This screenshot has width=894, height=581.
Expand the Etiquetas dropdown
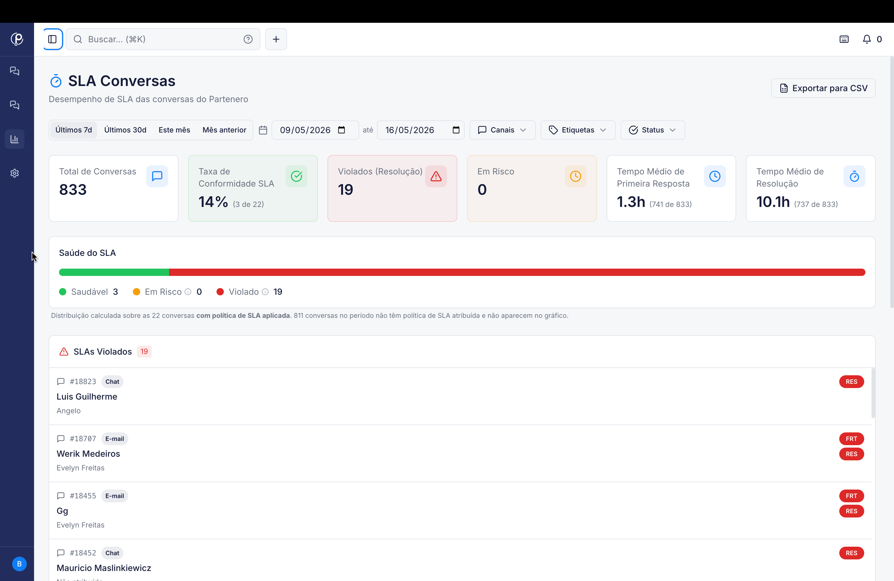578,130
